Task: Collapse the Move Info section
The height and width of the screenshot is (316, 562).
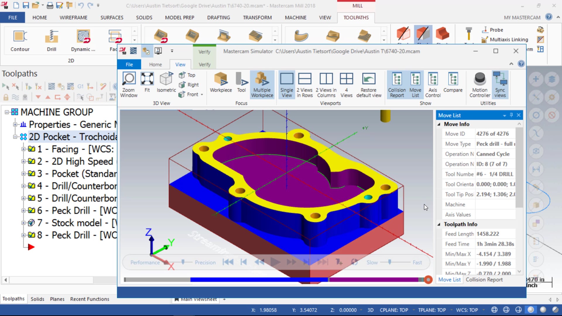Action: (x=439, y=124)
